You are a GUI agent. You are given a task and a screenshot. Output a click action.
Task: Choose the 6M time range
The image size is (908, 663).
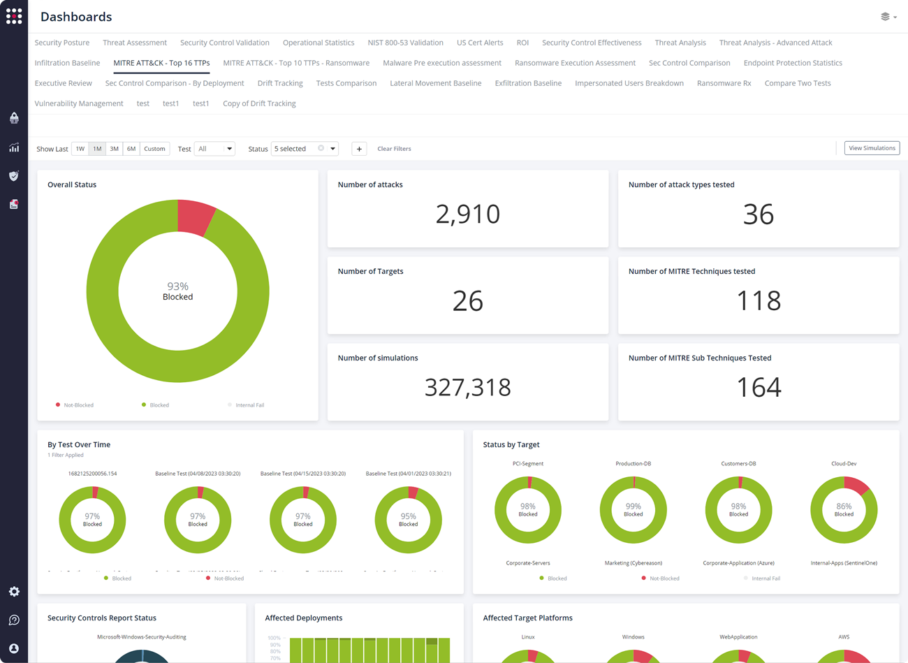[131, 149]
